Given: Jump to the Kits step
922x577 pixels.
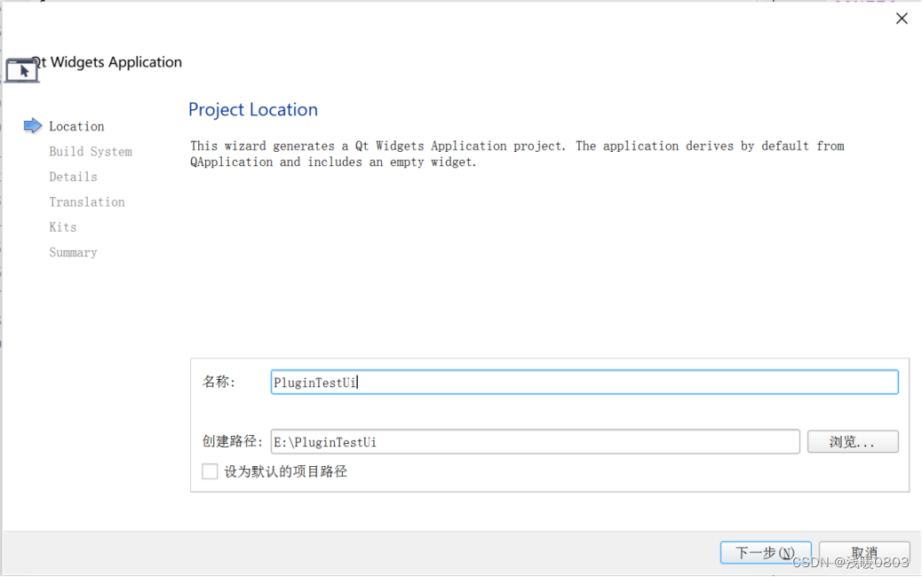Looking at the screenshot, I should click(62, 227).
